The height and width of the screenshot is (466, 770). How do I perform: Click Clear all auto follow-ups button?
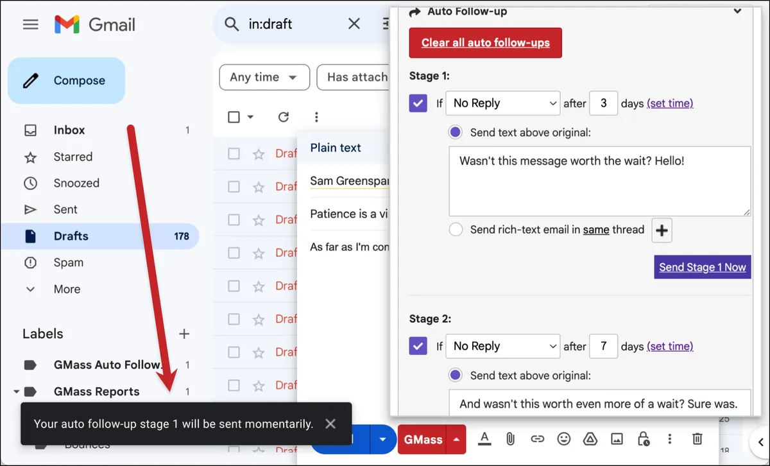pos(486,43)
